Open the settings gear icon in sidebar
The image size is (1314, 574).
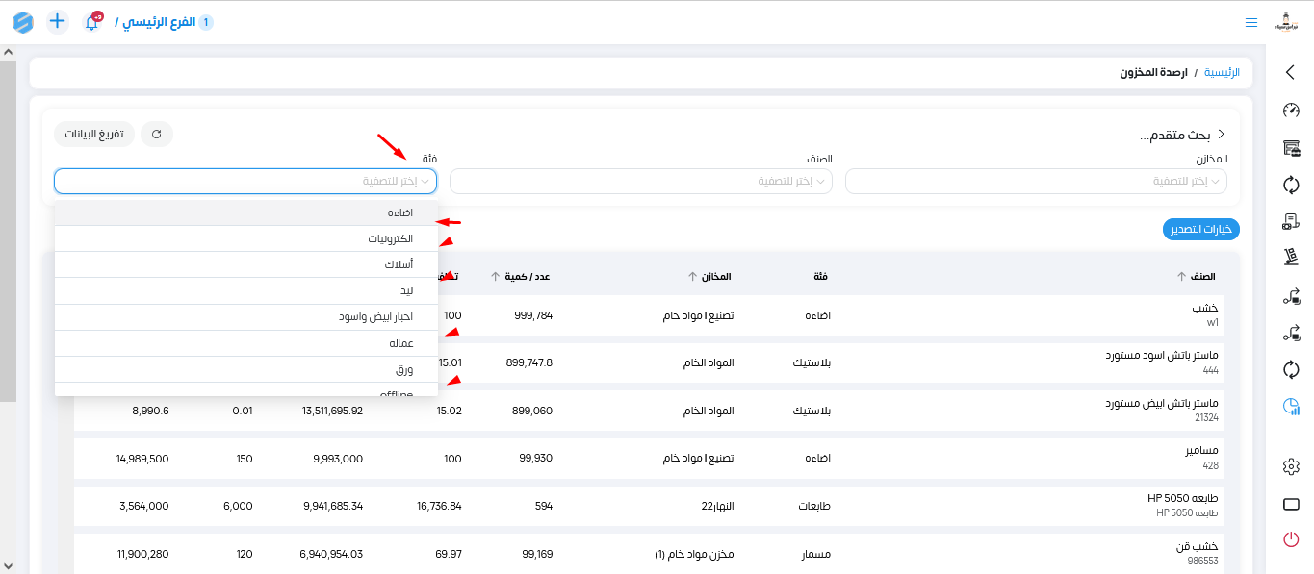[1291, 466]
